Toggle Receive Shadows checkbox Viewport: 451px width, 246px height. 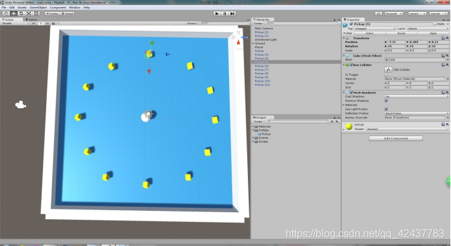click(386, 101)
